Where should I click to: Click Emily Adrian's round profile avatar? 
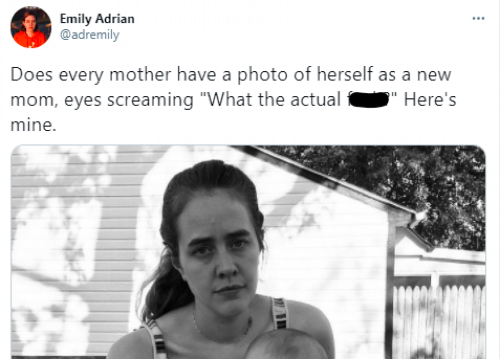click(31, 27)
